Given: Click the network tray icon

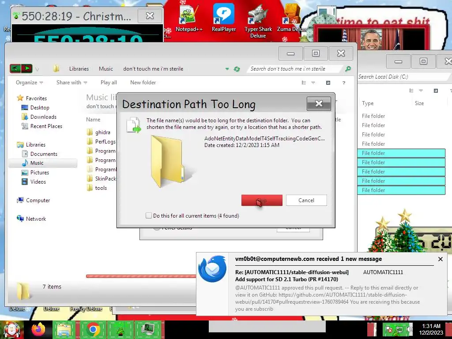Looking at the screenshot, I should pos(399,329).
